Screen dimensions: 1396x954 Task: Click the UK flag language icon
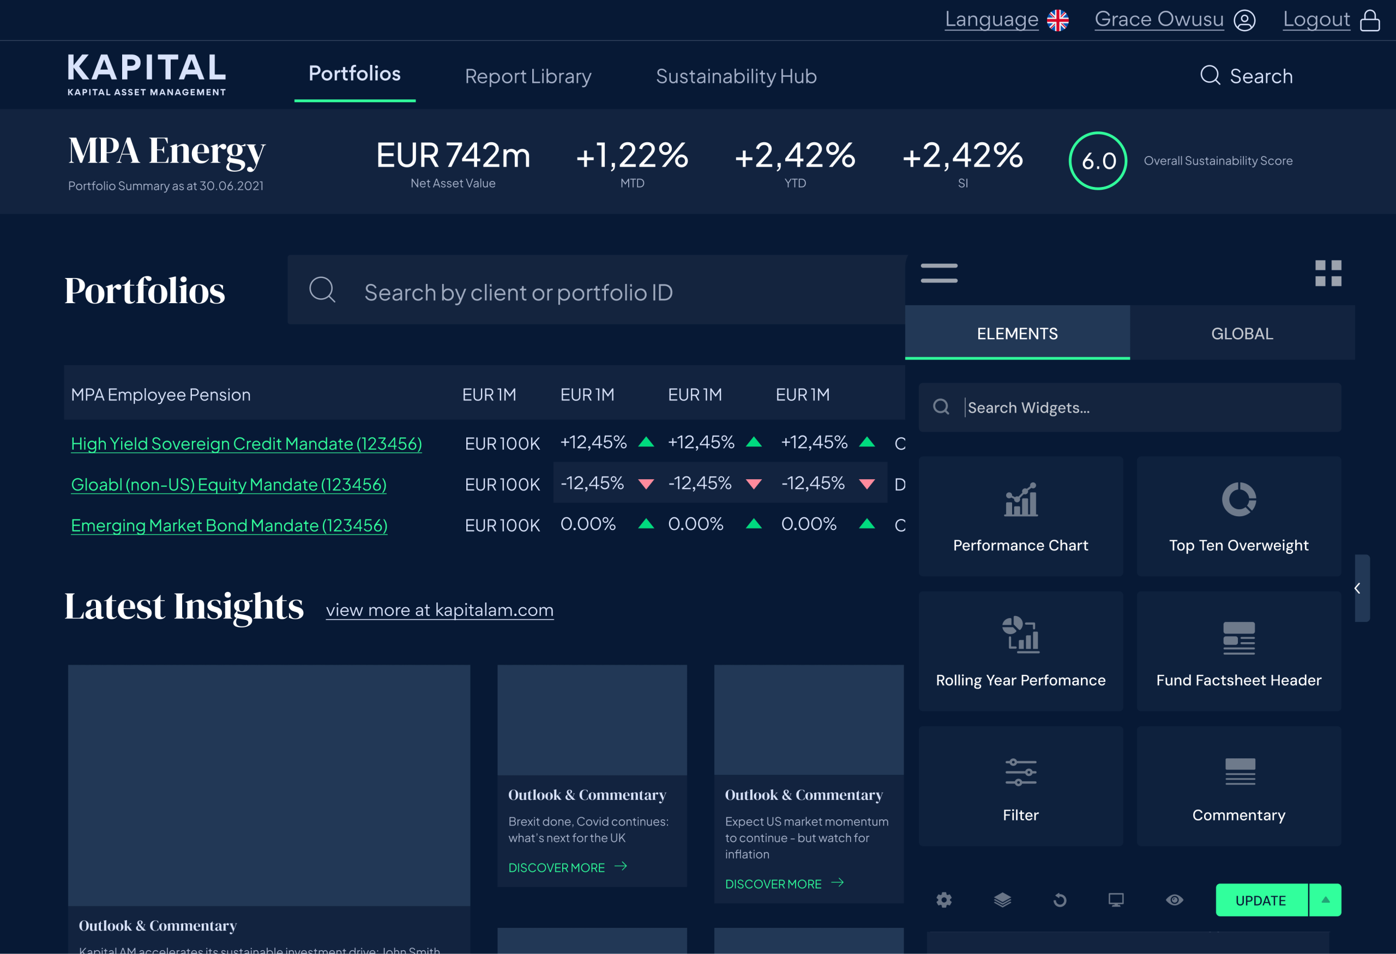point(1057,20)
